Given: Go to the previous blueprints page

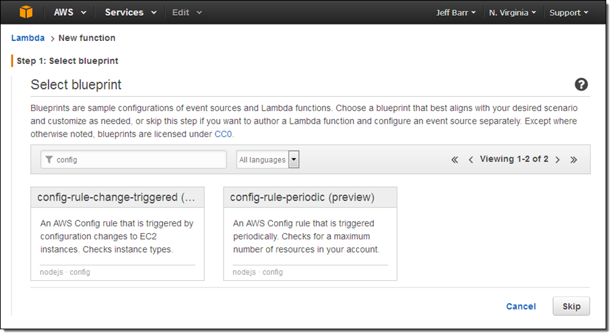Looking at the screenshot, I should click(x=471, y=159).
